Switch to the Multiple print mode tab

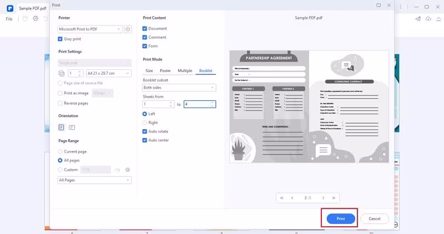pos(185,71)
